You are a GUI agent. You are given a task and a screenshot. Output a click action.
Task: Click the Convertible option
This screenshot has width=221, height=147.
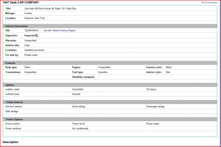78,89
